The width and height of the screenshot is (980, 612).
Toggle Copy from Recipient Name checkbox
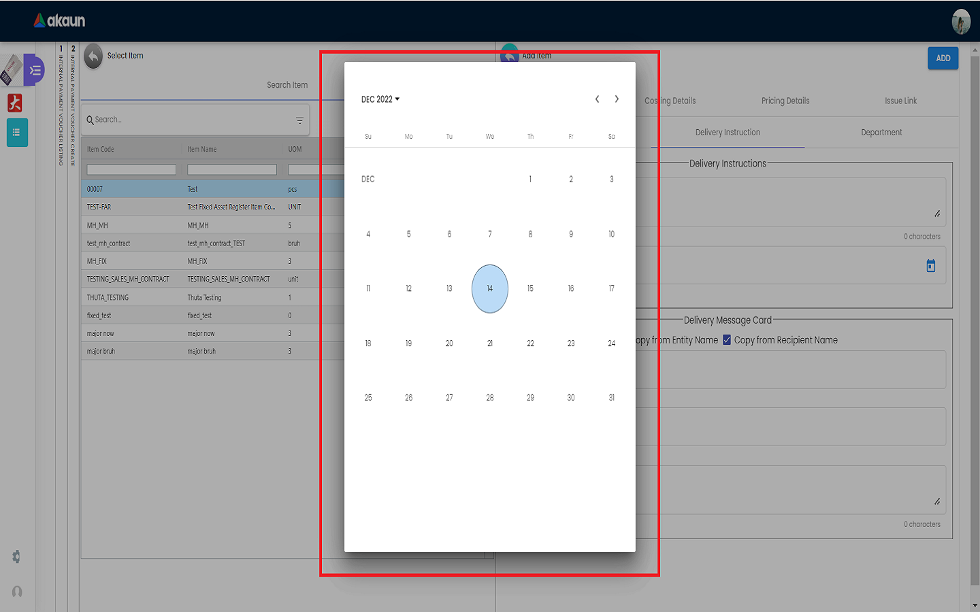coord(727,340)
